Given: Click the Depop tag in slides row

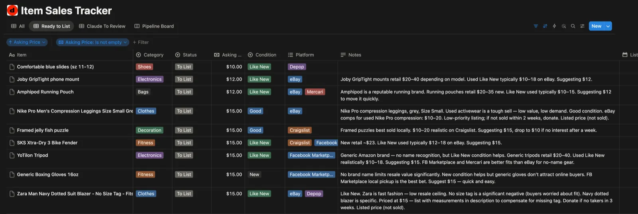Looking at the screenshot, I should 297,67.
